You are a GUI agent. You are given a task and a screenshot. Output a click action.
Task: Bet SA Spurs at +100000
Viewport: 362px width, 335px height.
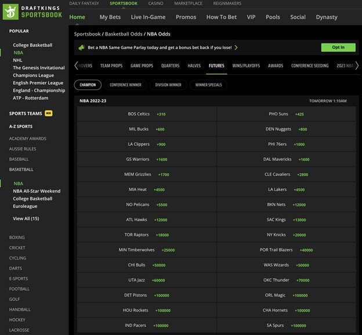pyautogui.click(x=287, y=325)
